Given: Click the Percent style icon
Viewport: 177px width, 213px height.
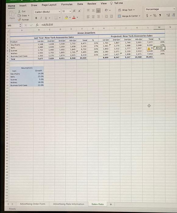Looking at the screenshot, I should [x=155, y=15].
